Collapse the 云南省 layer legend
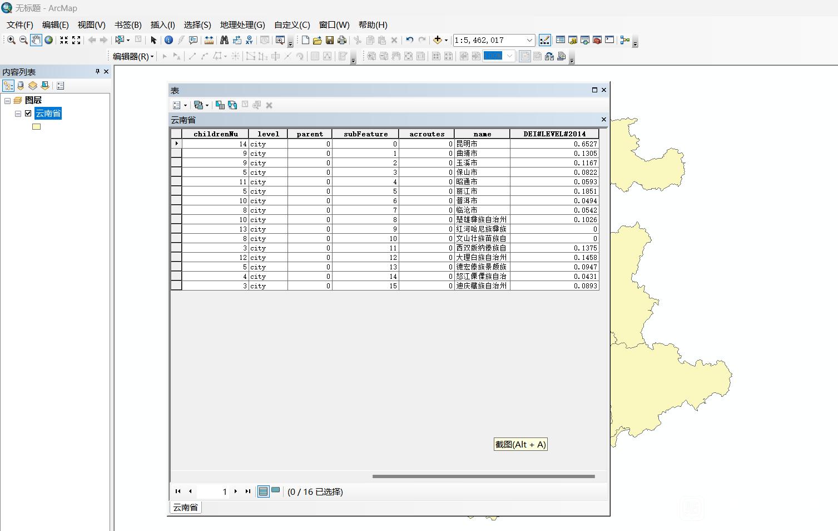838x531 pixels. (18, 114)
